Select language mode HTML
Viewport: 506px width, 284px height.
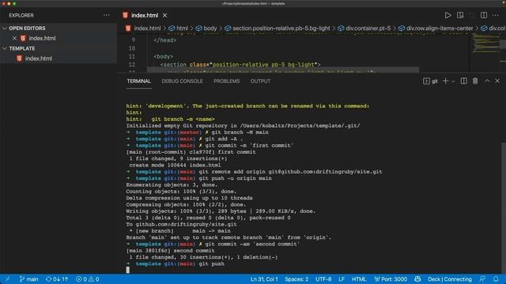coord(359,279)
